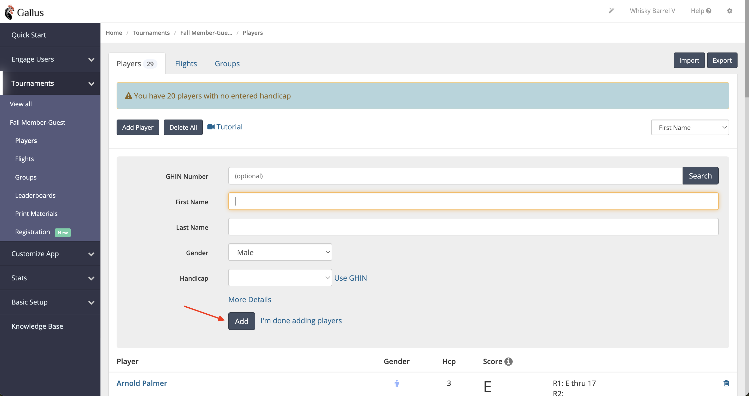The width and height of the screenshot is (749, 396).
Task: Open Quick Start in sidebar
Action: tap(50, 35)
